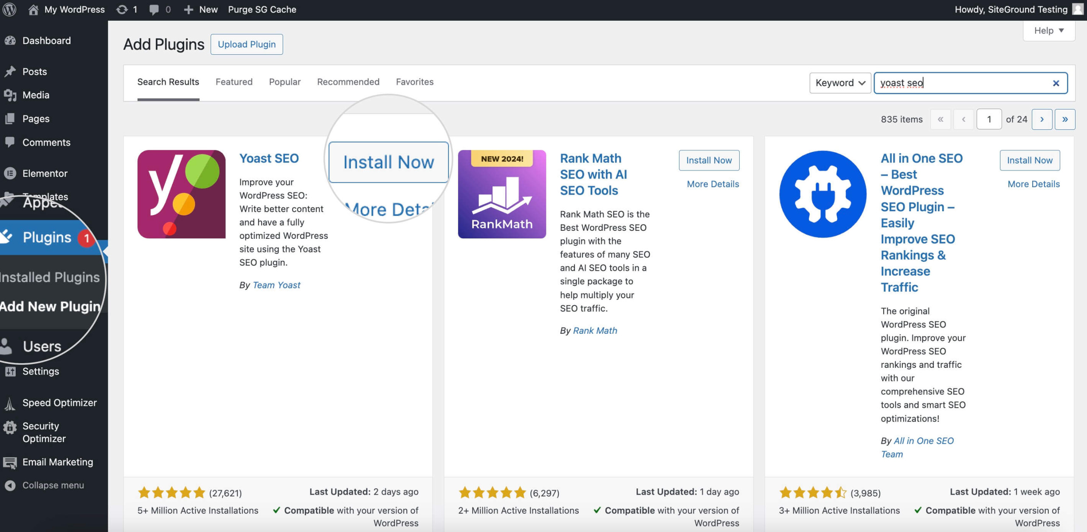The width and height of the screenshot is (1087, 532).
Task: Click More Details for Rank Math
Action: [x=713, y=184]
